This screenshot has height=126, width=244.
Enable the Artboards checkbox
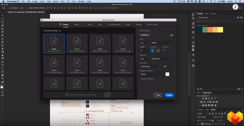[163, 50]
